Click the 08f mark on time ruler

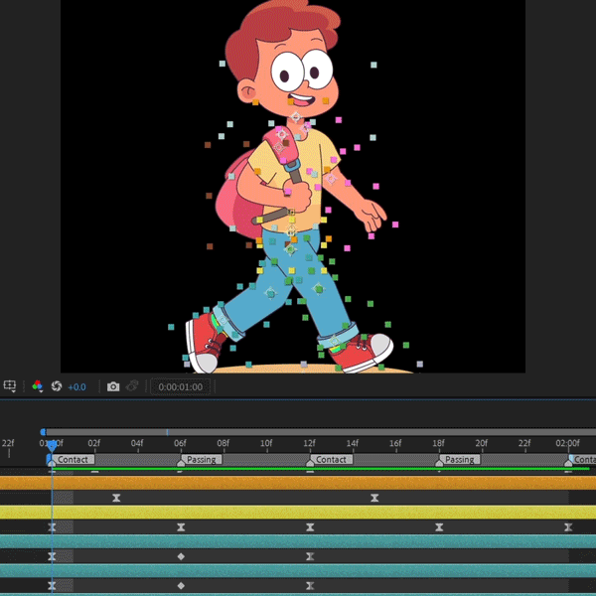(x=223, y=443)
